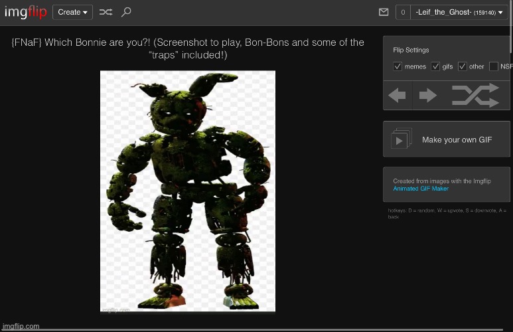This screenshot has width=513, height=332.
Task: Click the notifications count box showing 0
Action: point(403,12)
